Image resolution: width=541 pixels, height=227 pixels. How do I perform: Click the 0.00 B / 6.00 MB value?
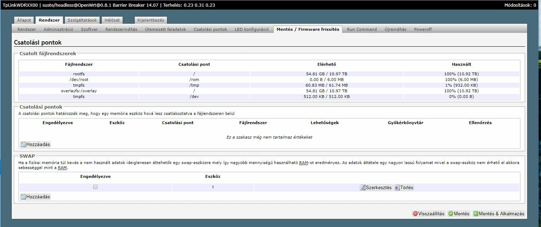point(327,80)
